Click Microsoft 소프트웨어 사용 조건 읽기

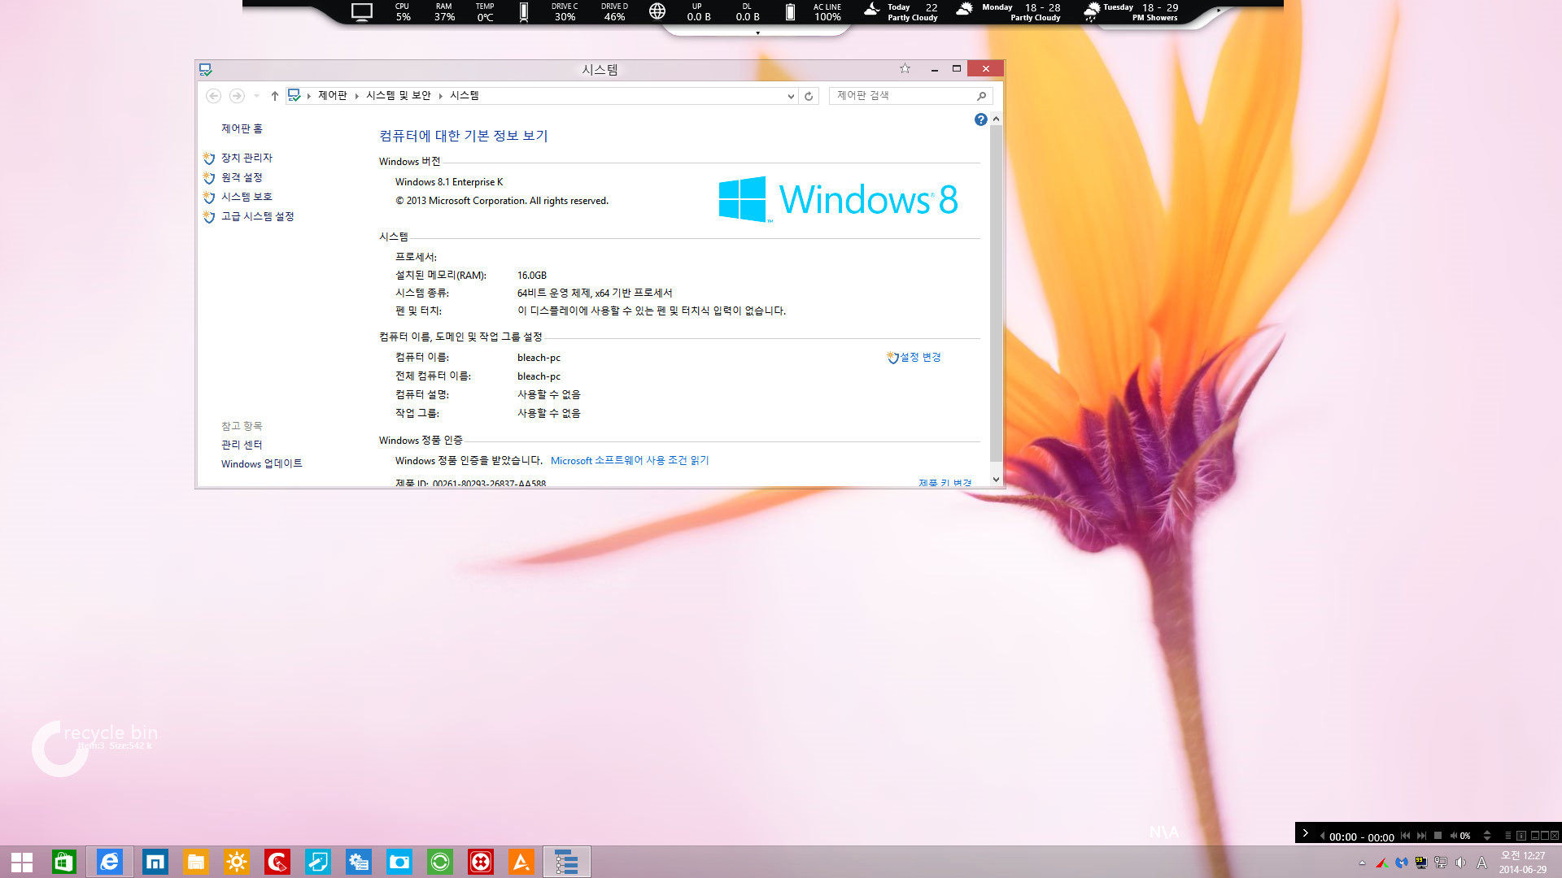[x=629, y=460]
